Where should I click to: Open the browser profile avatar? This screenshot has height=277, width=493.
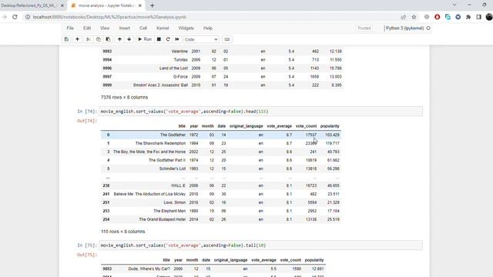point(489,17)
